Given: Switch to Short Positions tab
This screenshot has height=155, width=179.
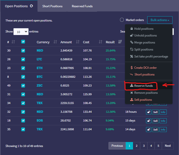Looking at the screenshot, I should click(52, 6).
